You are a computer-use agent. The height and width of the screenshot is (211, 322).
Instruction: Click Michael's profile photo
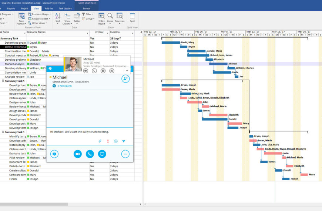[x=73, y=64]
